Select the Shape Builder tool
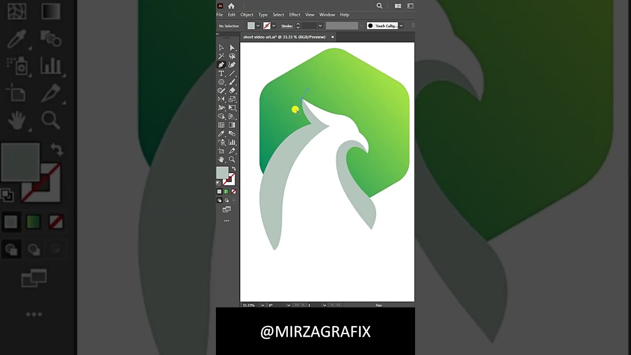631x355 pixels. pos(221,116)
